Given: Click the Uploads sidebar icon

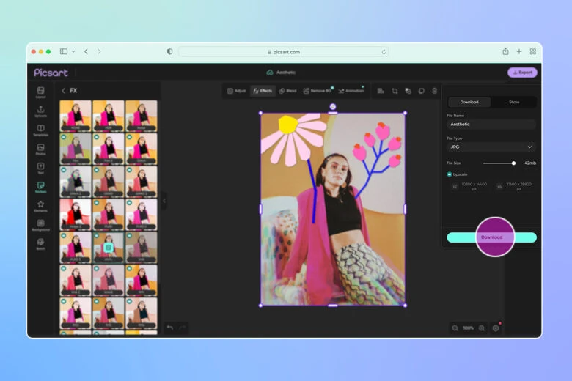Looking at the screenshot, I should click(x=40, y=111).
